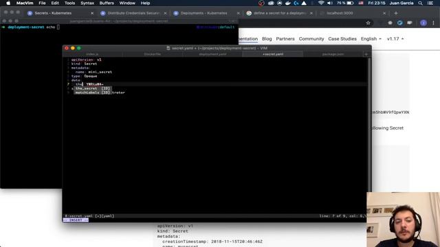The width and height of the screenshot is (440, 247).
Task: Switch to Secrets - Kubernetes browser tab
Action: (x=60, y=13)
